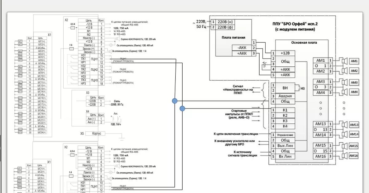Select the Авария terminal cell
The width and height of the screenshot is (369, 193).
click(285, 96)
